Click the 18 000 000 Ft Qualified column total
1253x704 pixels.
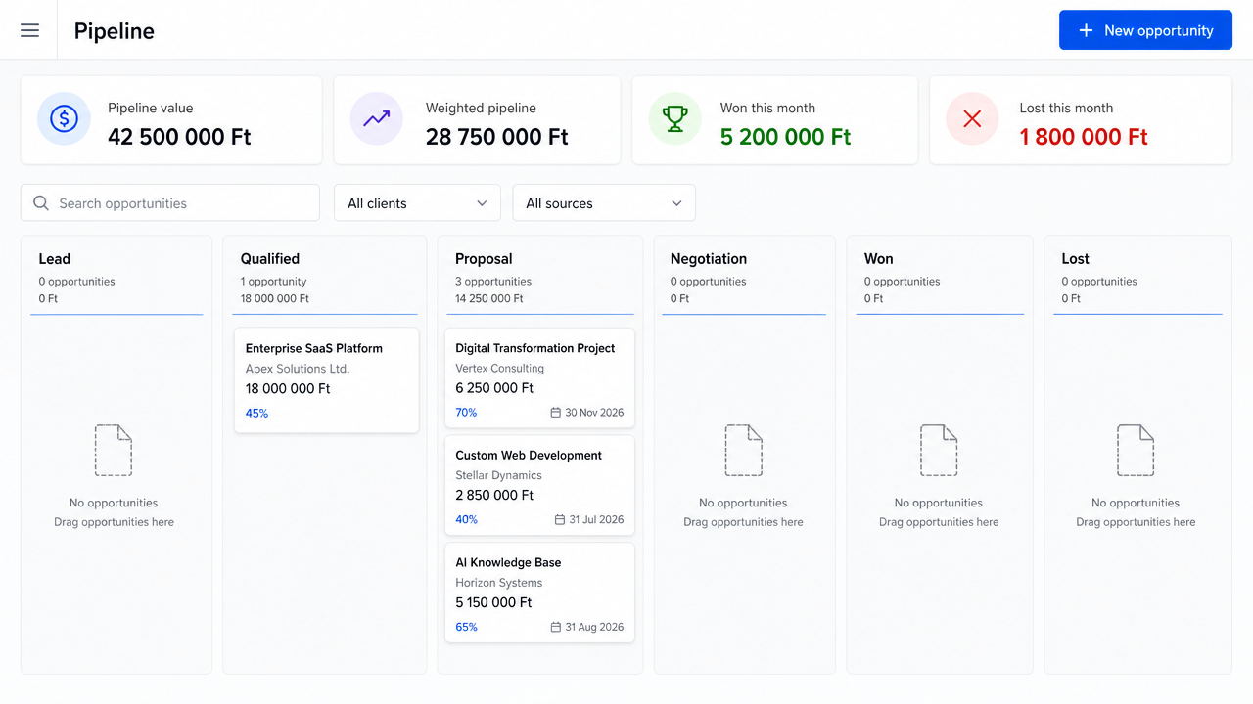275,299
